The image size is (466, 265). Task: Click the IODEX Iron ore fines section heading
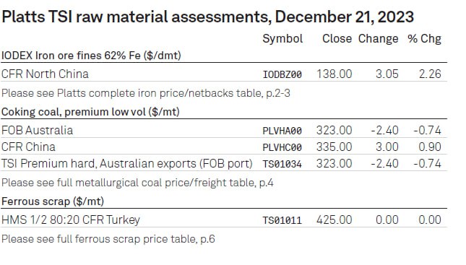91,56
